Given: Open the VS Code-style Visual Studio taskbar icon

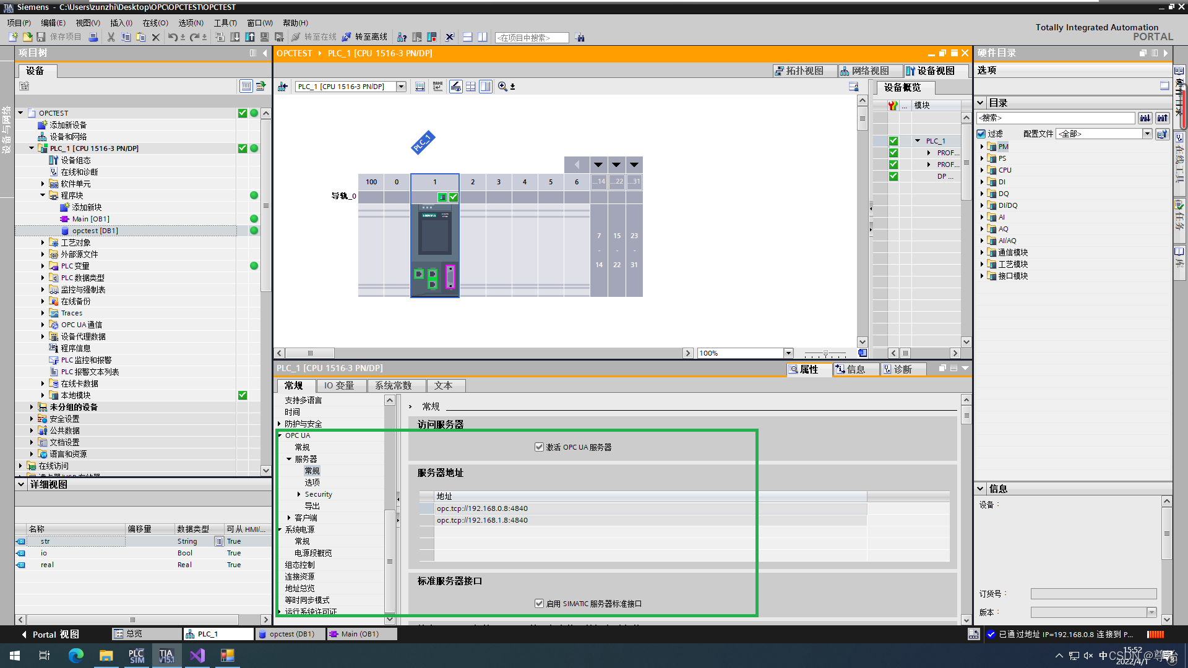Looking at the screenshot, I should (197, 656).
